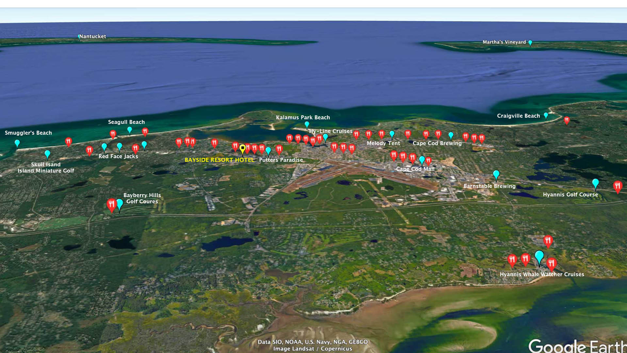Open the Hyannis Whale Watcher Cruises cyan pin
This screenshot has width=627, height=353.
coord(539,258)
